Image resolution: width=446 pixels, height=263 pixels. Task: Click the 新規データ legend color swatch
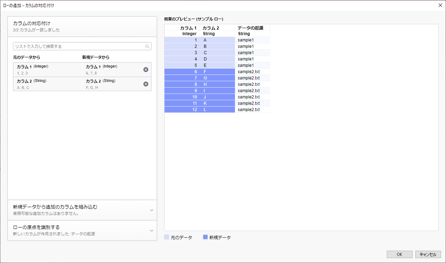[205, 237]
